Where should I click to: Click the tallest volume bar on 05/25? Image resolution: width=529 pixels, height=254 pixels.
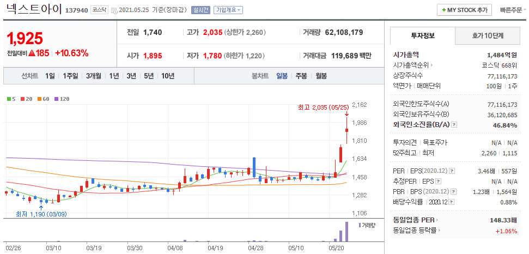[x=346, y=232]
